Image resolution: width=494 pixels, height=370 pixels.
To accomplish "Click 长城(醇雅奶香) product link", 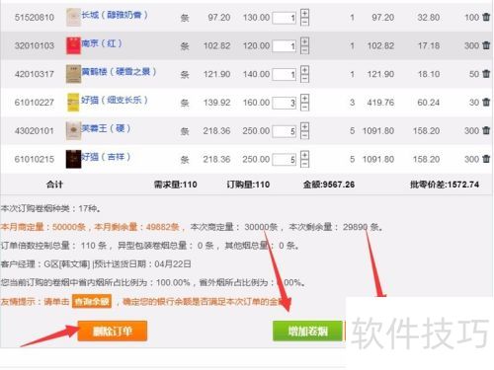I will [x=115, y=15].
